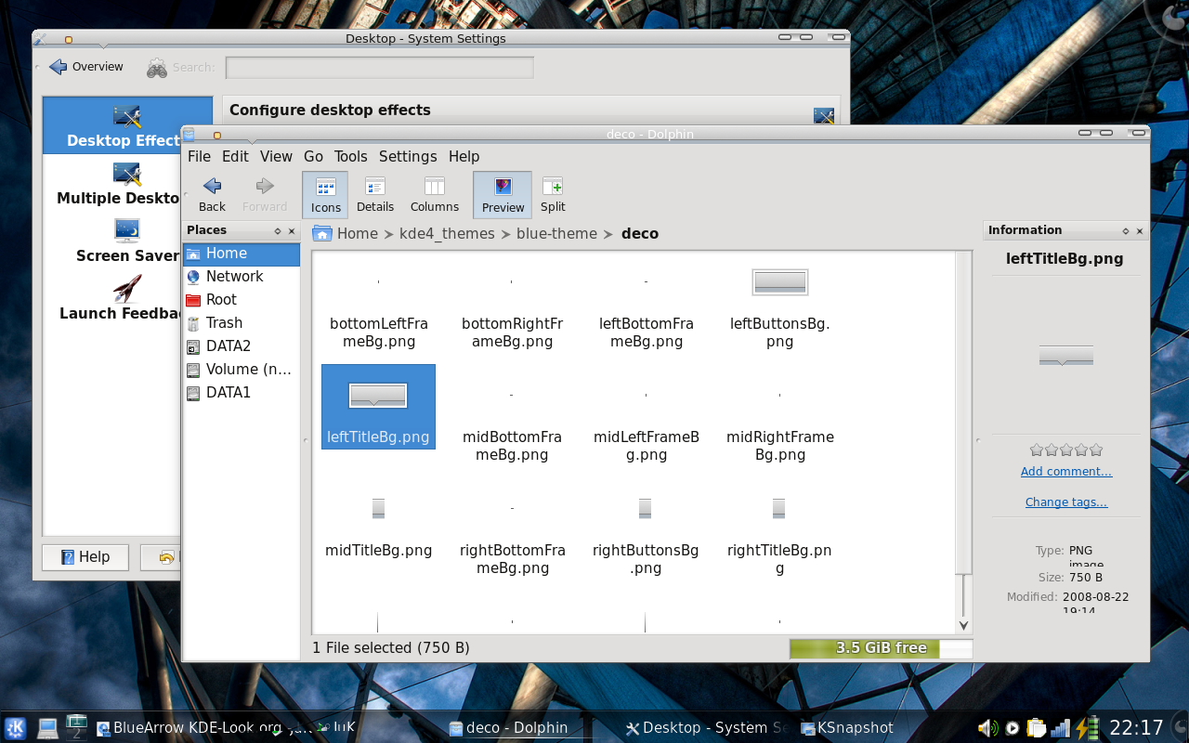1189x743 pixels.
Task: Open the Edit menu
Action: pos(235,156)
